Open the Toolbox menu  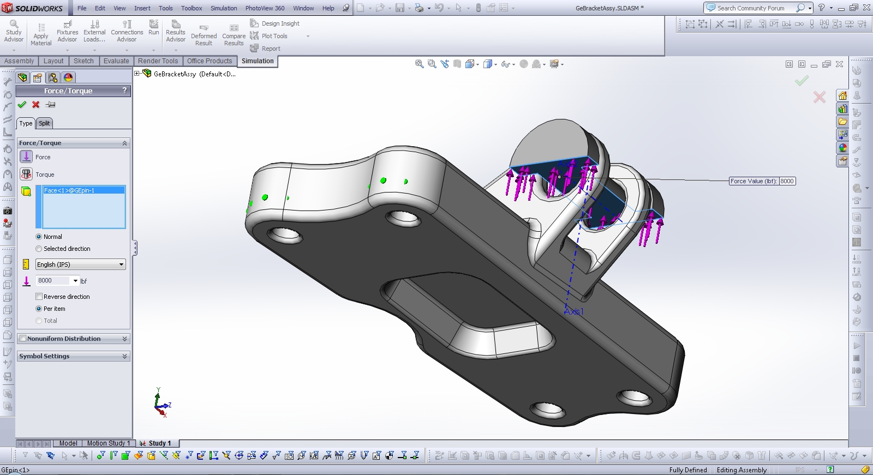point(192,8)
